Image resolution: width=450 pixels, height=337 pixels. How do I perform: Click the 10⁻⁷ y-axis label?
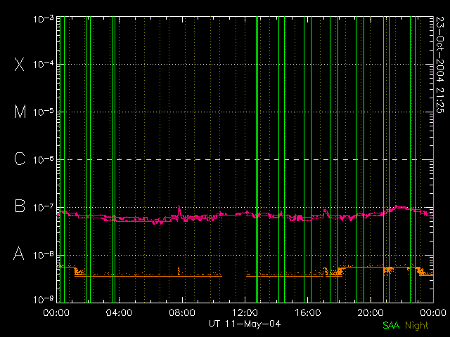pos(44,208)
